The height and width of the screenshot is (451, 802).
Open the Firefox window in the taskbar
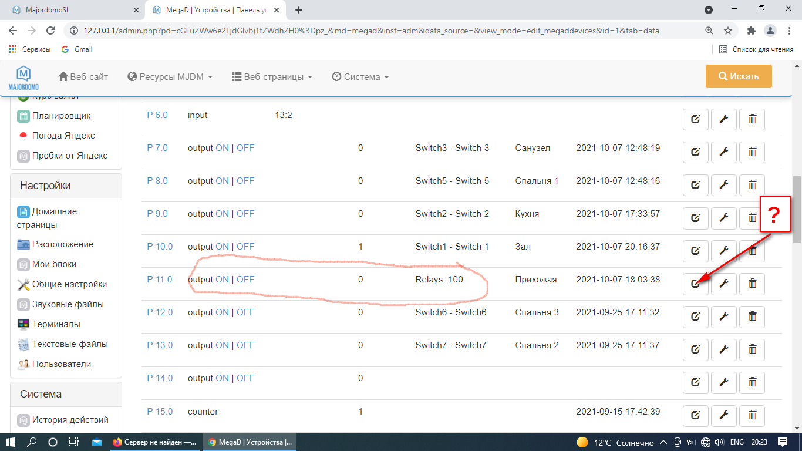156,442
